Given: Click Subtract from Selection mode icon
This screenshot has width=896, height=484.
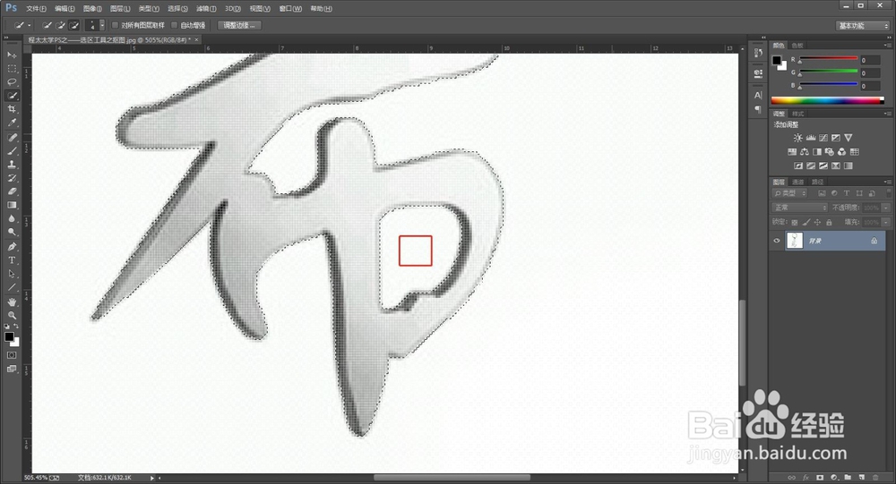Looking at the screenshot, I should tap(74, 25).
